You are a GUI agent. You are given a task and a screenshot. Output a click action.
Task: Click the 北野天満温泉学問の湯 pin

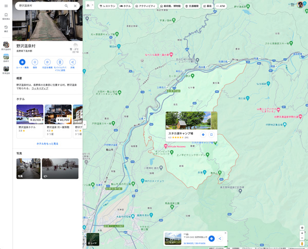(x=300, y=116)
